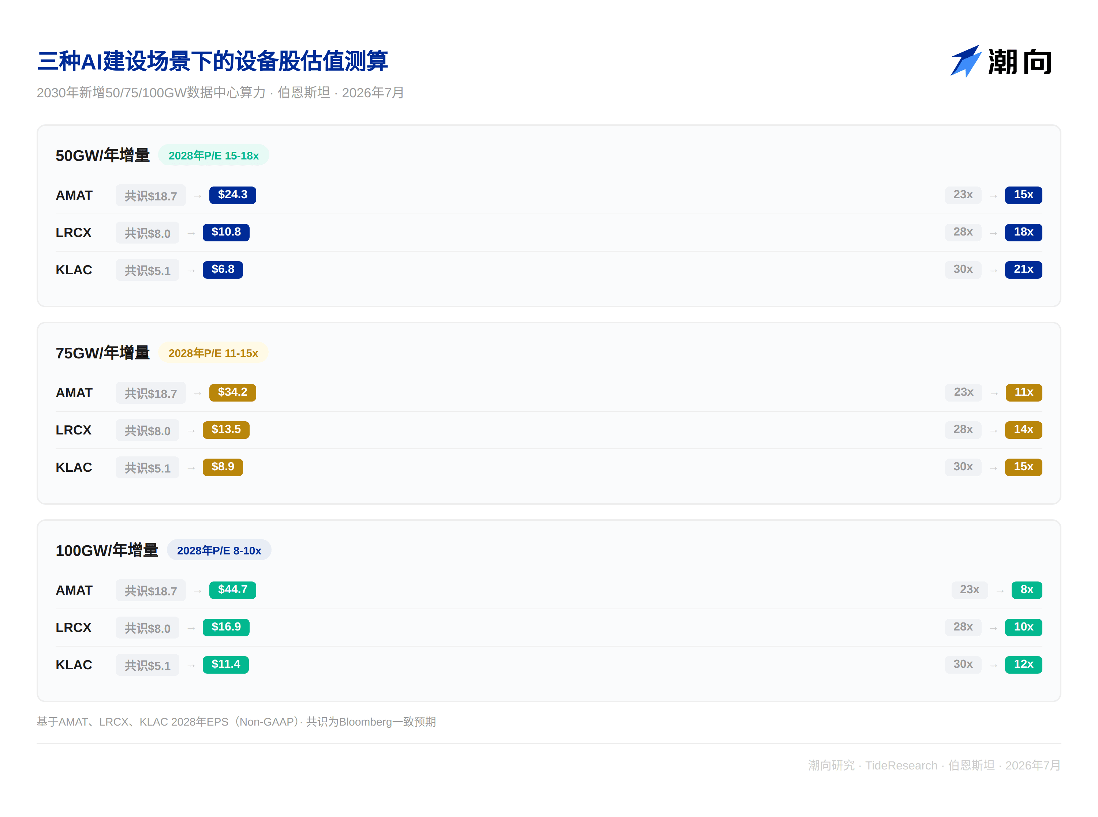Viewport: 1098px width, 817px height.
Task: Click AMAT label in the 50GW section
Action: [x=74, y=195]
